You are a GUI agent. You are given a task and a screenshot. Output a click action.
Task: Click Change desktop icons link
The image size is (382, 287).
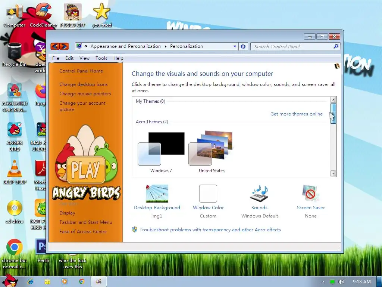pos(84,84)
